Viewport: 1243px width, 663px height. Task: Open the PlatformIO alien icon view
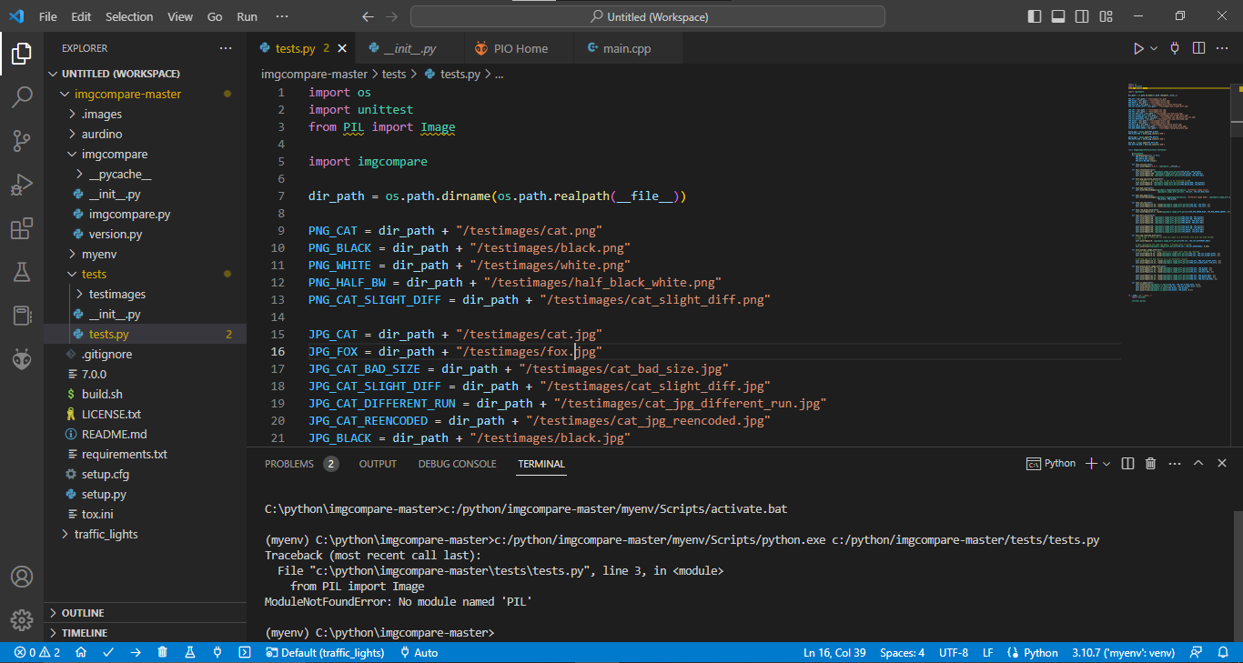coord(22,359)
